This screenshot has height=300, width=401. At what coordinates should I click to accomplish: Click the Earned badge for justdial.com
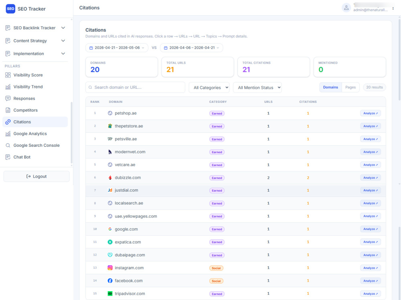click(217, 190)
